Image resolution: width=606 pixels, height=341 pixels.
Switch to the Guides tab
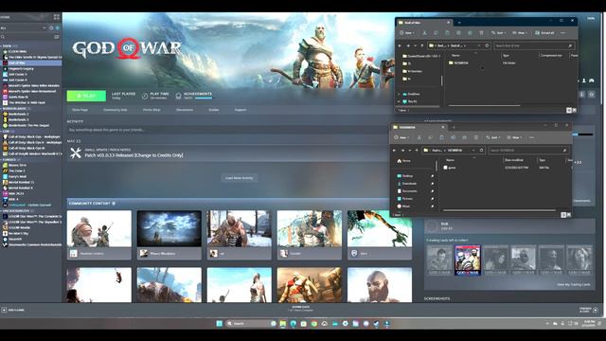[x=214, y=110]
